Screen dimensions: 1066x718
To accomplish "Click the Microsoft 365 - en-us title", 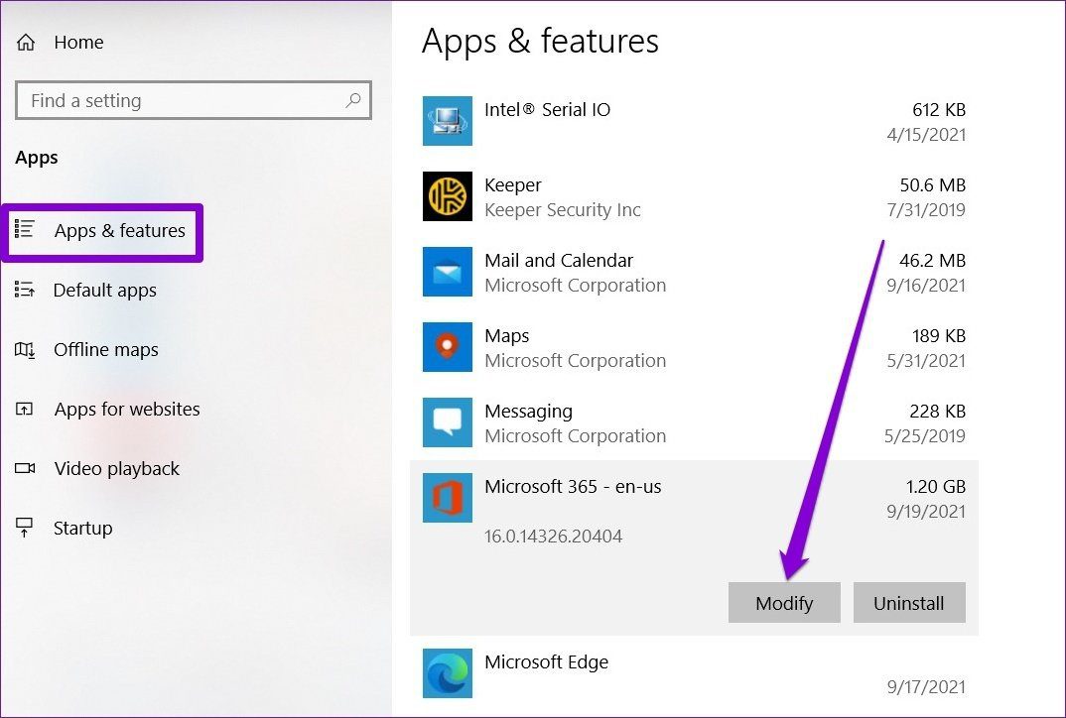I will [x=573, y=486].
